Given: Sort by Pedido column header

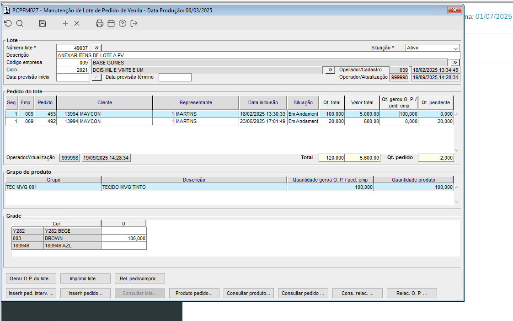Looking at the screenshot, I should (45, 102).
